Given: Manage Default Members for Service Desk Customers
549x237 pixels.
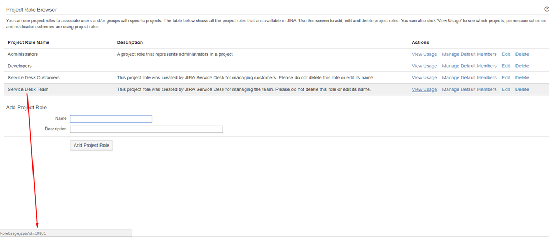Looking at the screenshot, I should (469, 77).
